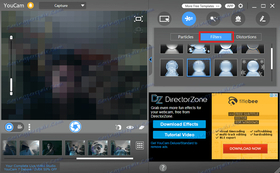Open the third captured photo thumbnail
This screenshot has height=173, width=280.
pos(52,148)
